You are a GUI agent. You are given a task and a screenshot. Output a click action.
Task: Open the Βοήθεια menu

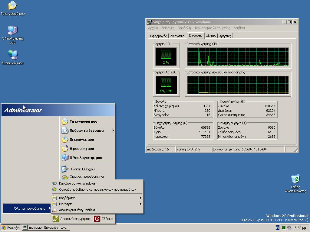(x=239, y=28)
